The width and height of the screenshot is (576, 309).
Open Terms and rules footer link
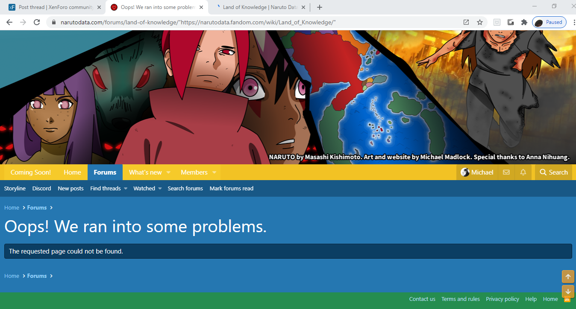pos(461,299)
